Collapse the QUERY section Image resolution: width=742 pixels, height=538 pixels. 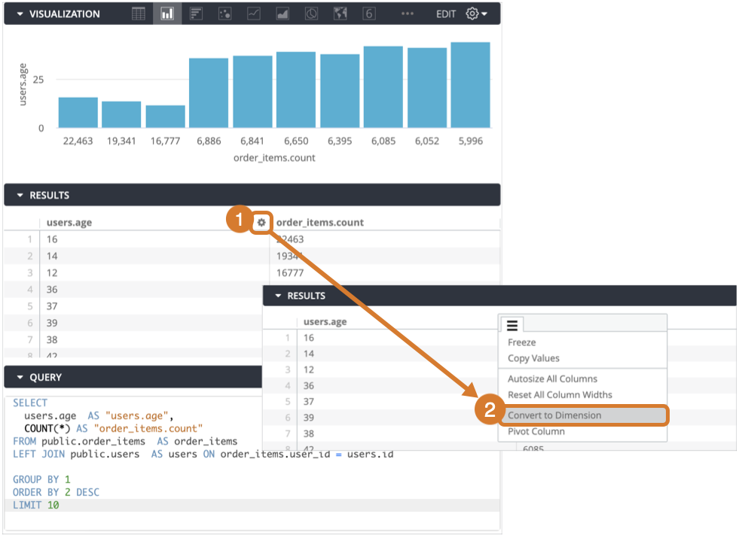[19, 377]
